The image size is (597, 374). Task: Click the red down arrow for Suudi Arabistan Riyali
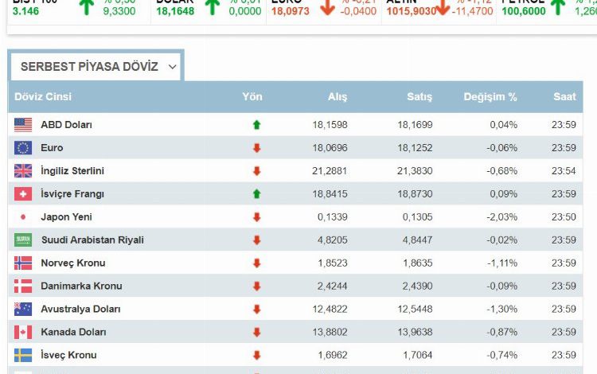[256, 240]
